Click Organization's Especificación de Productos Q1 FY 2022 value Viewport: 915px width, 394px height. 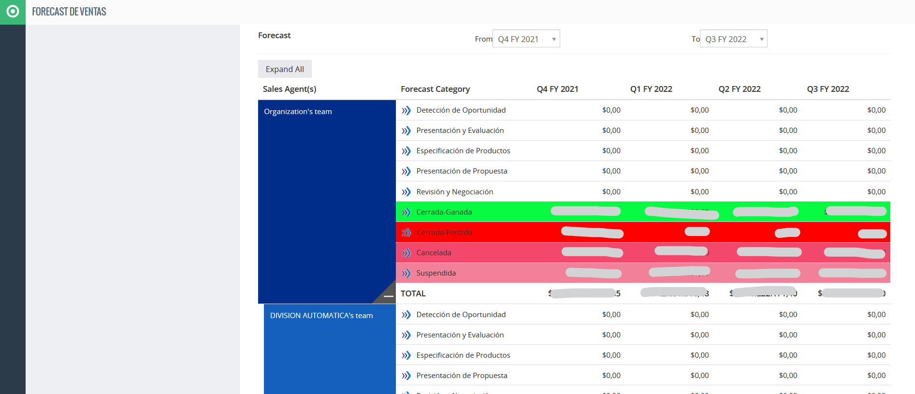[699, 151]
